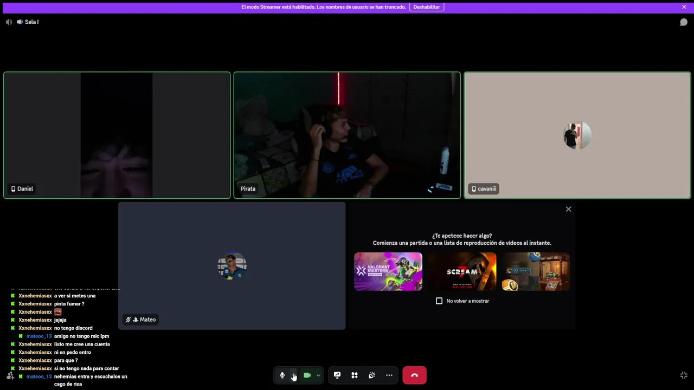The height and width of the screenshot is (390, 694).
Task: Click the emote image in Xxnehemiasxx's chat message
Action: click(58, 312)
